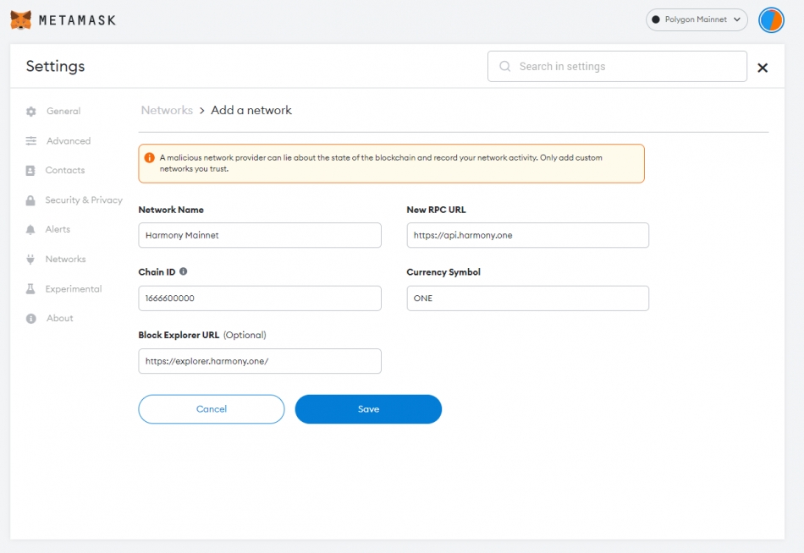Image resolution: width=804 pixels, height=553 pixels.
Task: Close the Settings page
Action: [x=763, y=68]
